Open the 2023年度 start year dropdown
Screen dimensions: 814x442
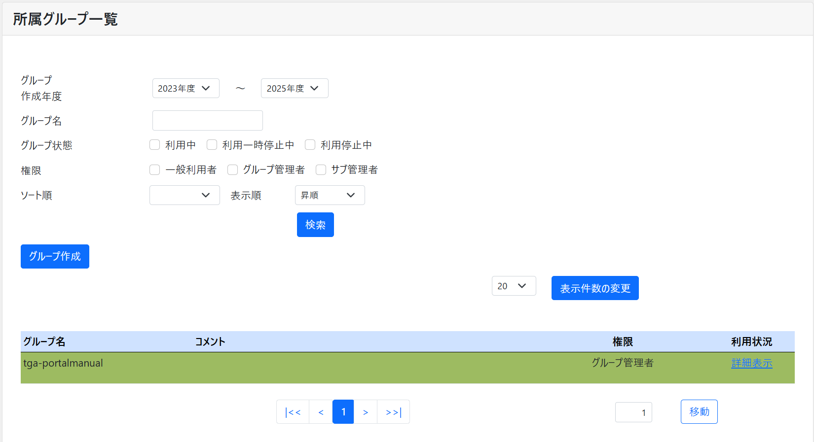(x=185, y=88)
